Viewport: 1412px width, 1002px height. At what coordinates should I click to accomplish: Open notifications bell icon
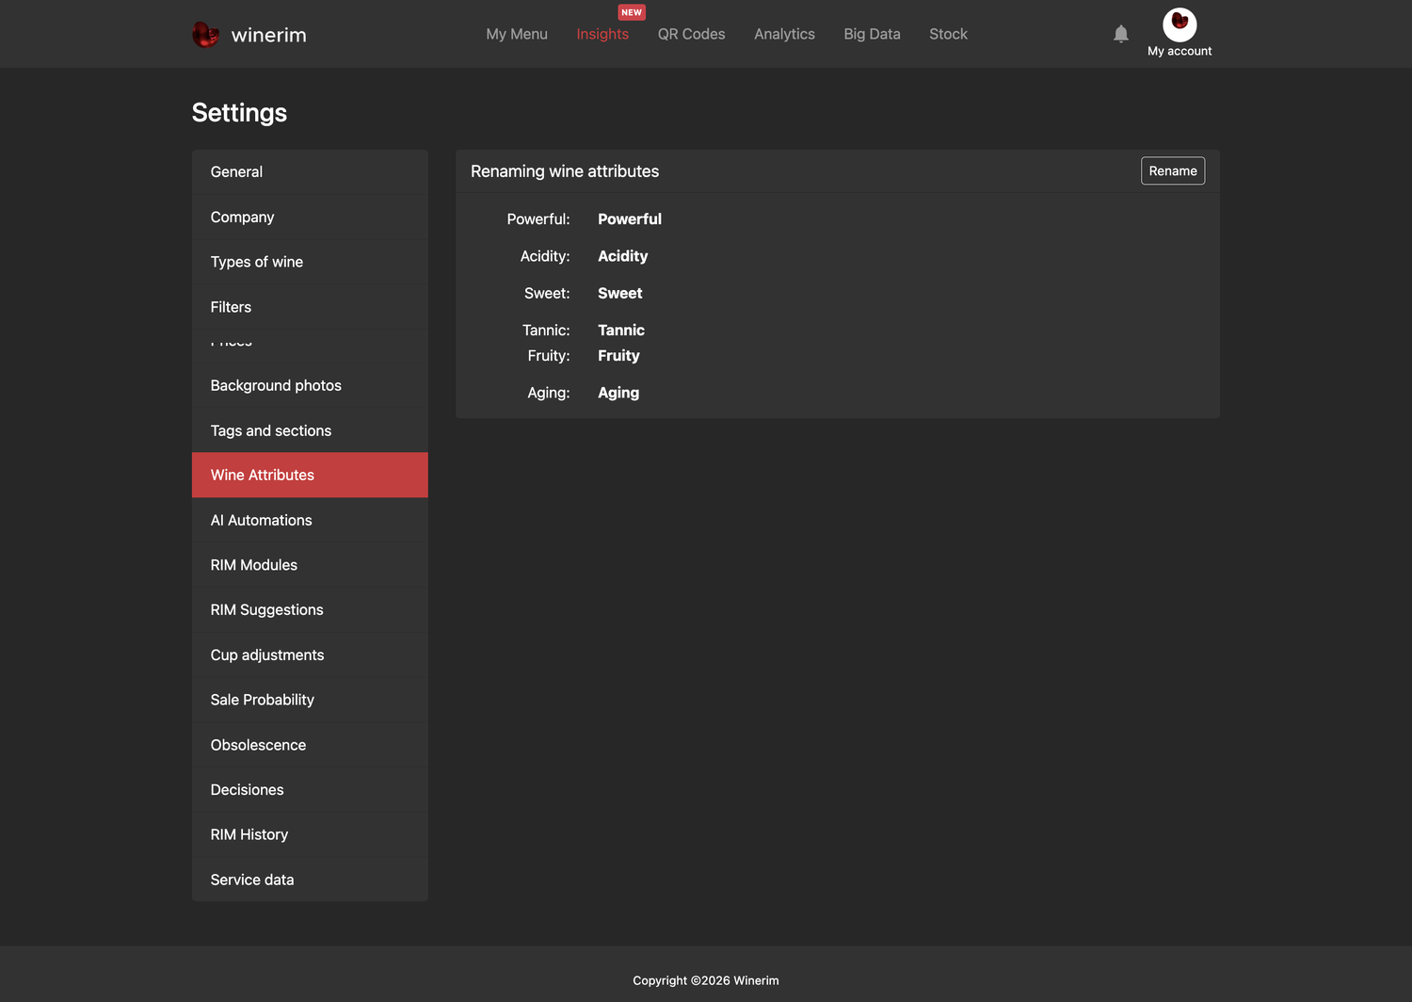(x=1120, y=34)
